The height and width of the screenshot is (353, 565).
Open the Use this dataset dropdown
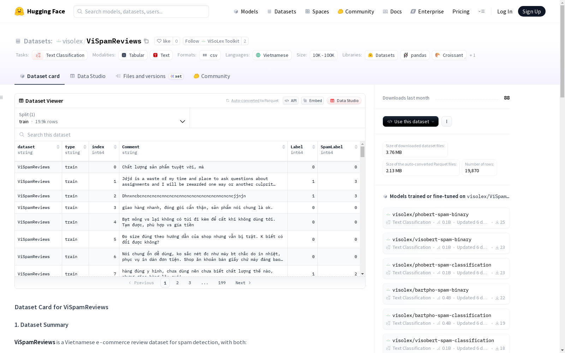click(410, 121)
